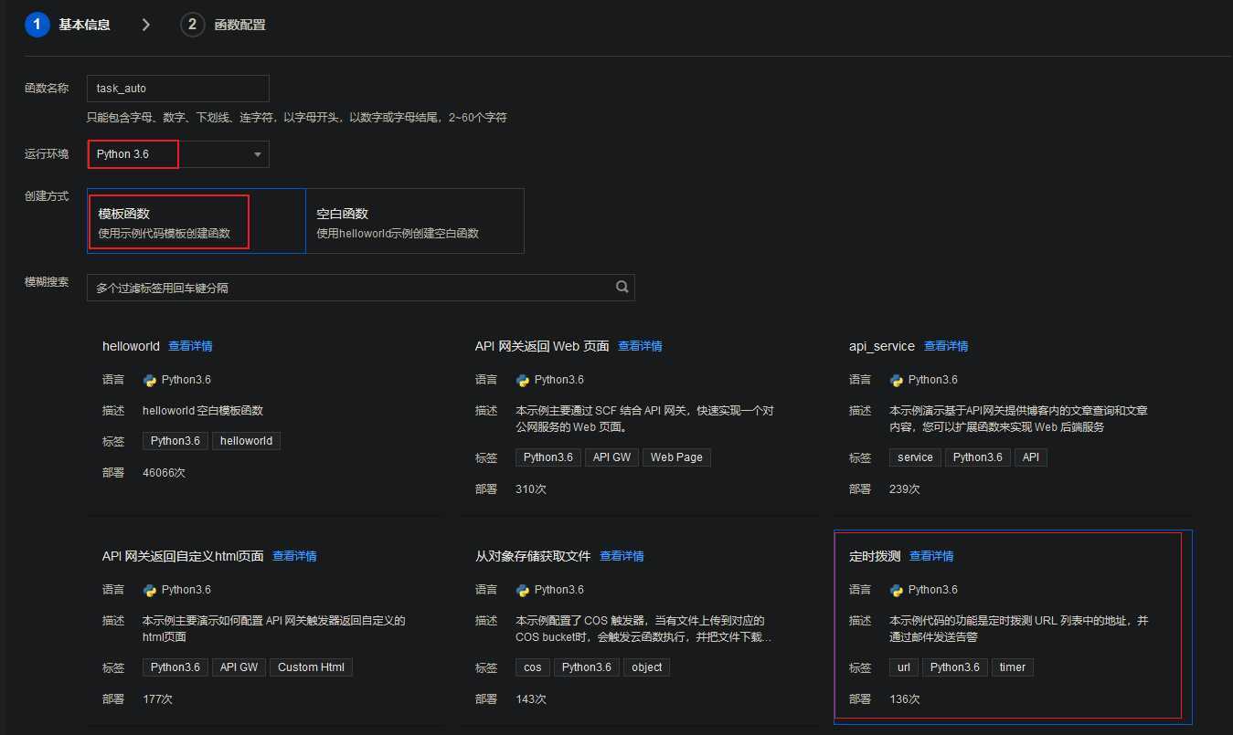The height and width of the screenshot is (735, 1233).
Task: Click the Custom Html tag
Action: coord(311,667)
